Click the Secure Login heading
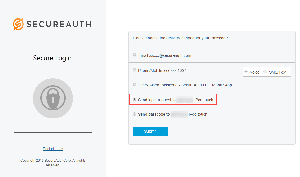Image resolution: width=300 pixels, height=177 pixels. click(x=52, y=58)
